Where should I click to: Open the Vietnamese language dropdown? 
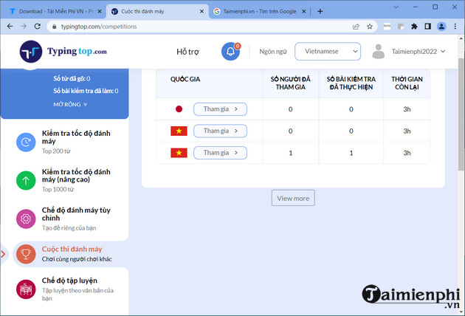[328, 52]
